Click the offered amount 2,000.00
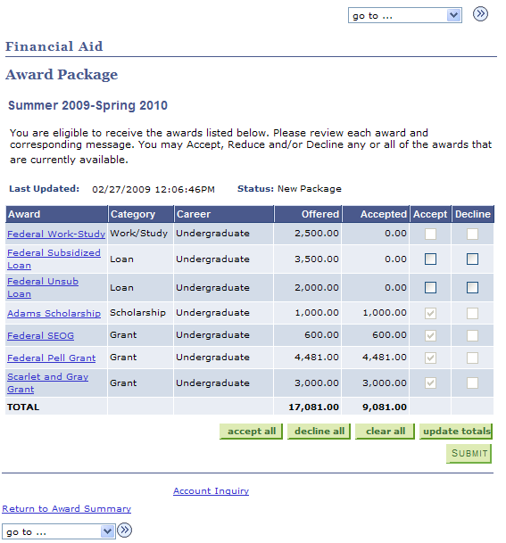The width and height of the screenshot is (506, 543). (317, 287)
